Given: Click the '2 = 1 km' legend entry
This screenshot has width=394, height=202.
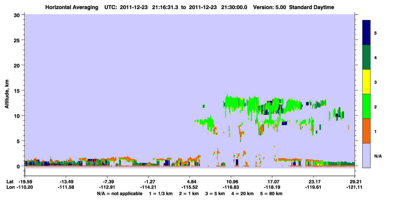Looking at the screenshot, I should (189, 194).
